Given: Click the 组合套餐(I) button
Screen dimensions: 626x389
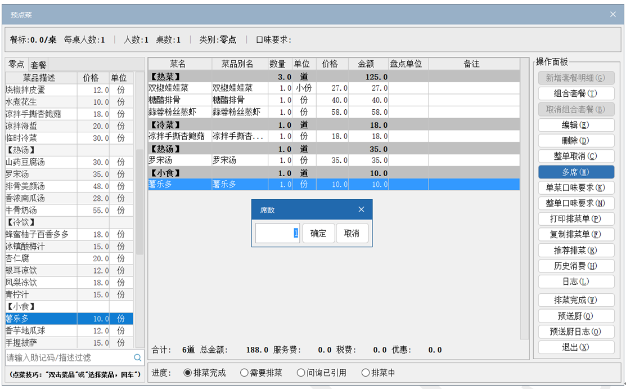Looking at the screenshot, I should pyautogui.click(x=576, y=93).
